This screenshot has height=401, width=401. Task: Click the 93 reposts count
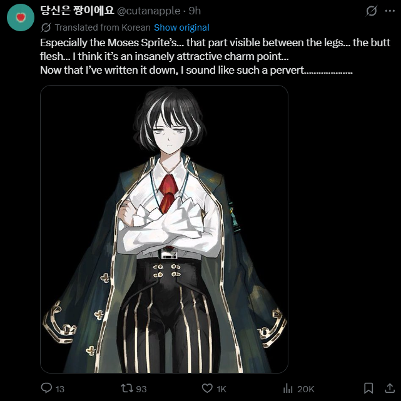(x=141, y=389)
